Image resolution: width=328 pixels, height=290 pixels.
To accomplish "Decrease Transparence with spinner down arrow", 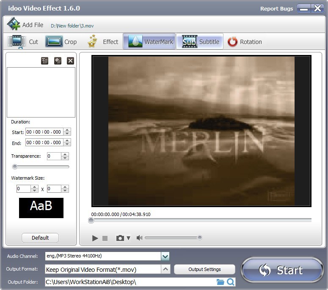I will [x=65, y=158].
